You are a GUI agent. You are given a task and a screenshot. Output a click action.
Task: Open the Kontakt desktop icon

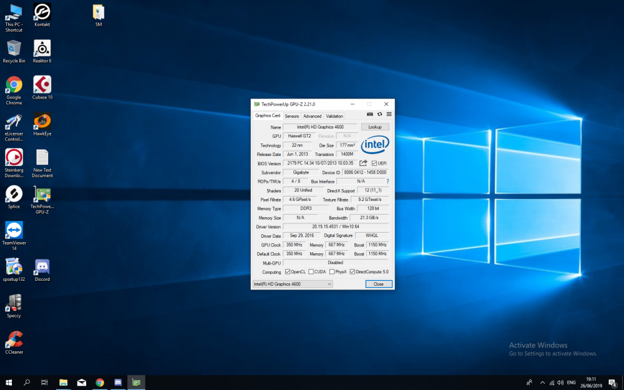42,15
